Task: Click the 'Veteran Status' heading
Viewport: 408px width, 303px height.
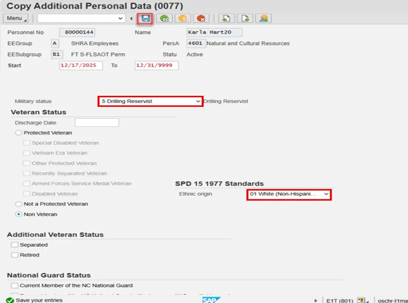Action: click(x=38, y=112)
